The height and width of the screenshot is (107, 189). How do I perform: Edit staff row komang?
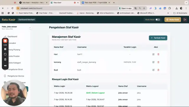click(153, 62)
